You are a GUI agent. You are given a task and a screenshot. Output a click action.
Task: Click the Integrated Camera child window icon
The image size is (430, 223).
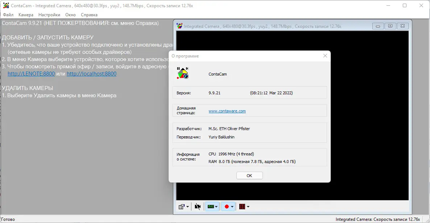point(179,26)
